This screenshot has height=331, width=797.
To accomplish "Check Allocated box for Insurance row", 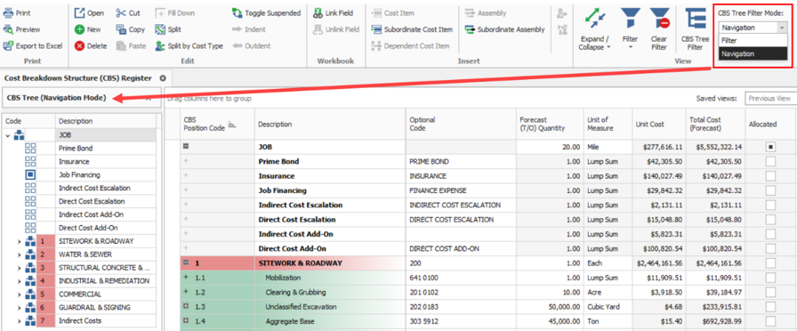I will [x=770, y=176].
